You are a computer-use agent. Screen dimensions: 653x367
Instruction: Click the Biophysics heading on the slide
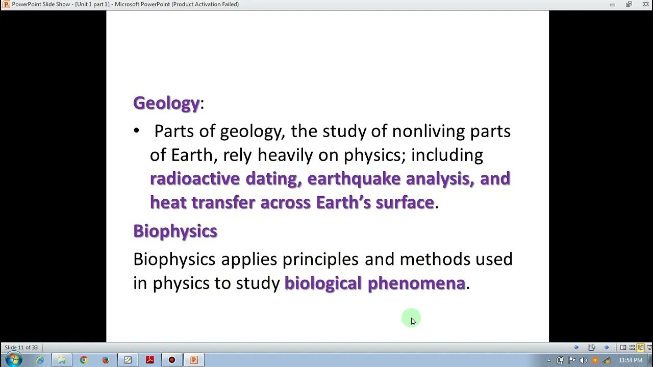click(175, 231)
